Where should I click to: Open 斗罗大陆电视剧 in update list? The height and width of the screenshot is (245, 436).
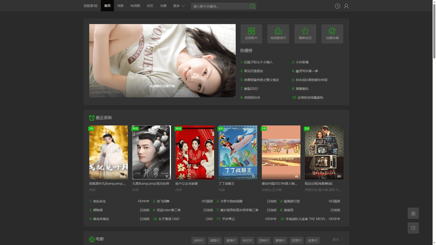[231, 201]
